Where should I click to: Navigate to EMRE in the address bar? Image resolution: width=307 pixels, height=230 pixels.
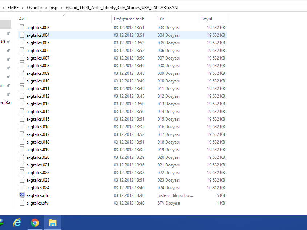point(13,8)
